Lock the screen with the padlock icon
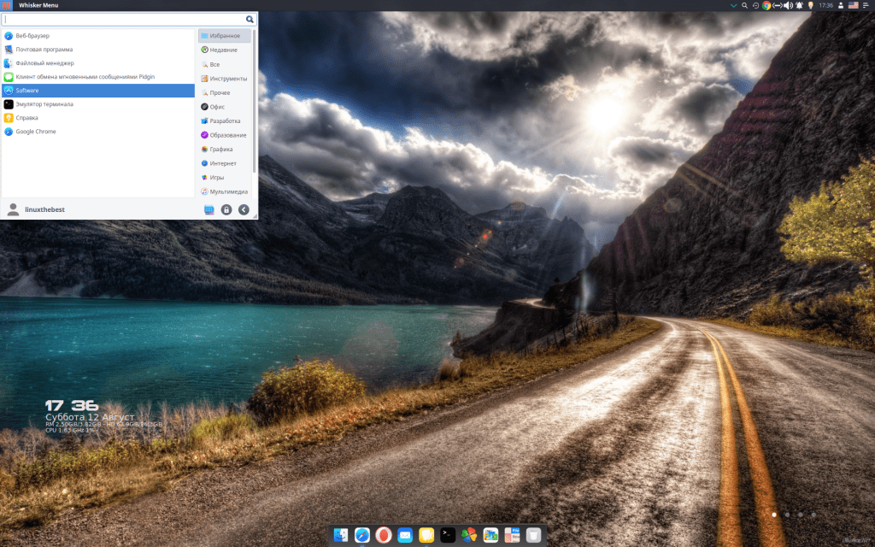 point(226,210)
